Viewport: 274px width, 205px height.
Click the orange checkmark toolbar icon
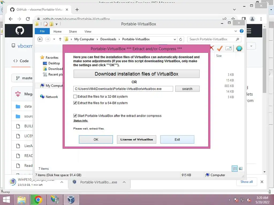point(220,48)
